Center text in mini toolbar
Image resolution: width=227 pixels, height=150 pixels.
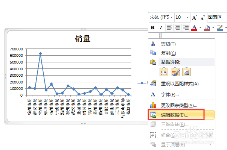(x=177, y=27)
